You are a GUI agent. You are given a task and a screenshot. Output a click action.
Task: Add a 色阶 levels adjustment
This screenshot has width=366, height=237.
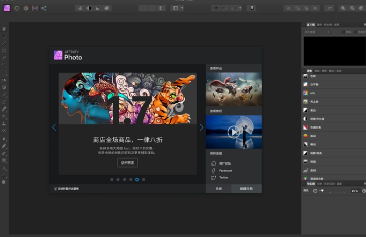[x=334, y=76]
